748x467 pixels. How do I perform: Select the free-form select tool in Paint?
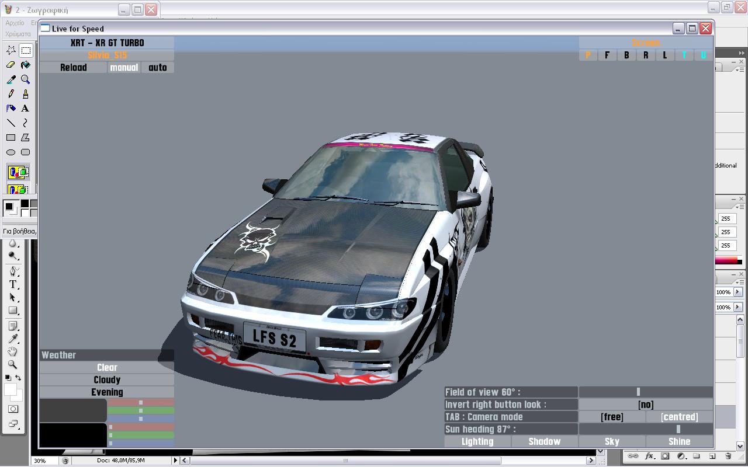(11, 51)
